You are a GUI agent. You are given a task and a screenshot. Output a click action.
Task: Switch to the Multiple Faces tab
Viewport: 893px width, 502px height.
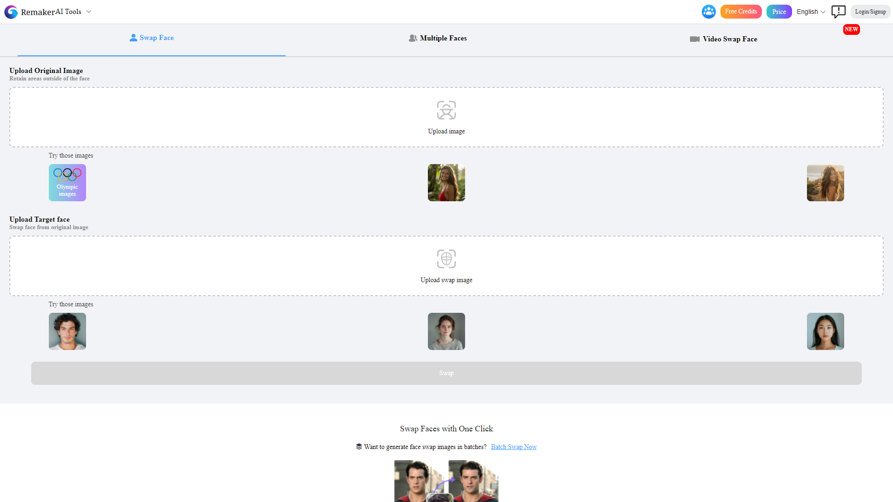(443, 38)
